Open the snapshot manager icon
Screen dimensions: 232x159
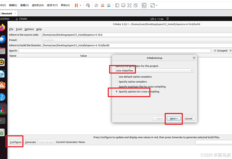(x=109, y=5)
